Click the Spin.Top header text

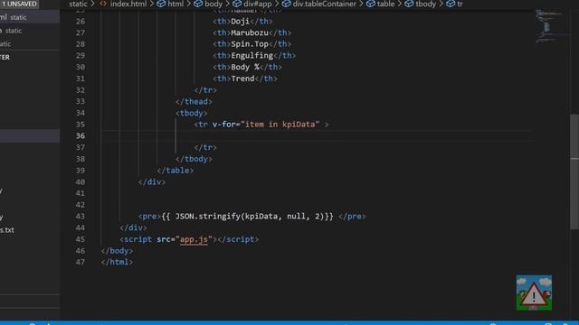click(x=250, y=44)
